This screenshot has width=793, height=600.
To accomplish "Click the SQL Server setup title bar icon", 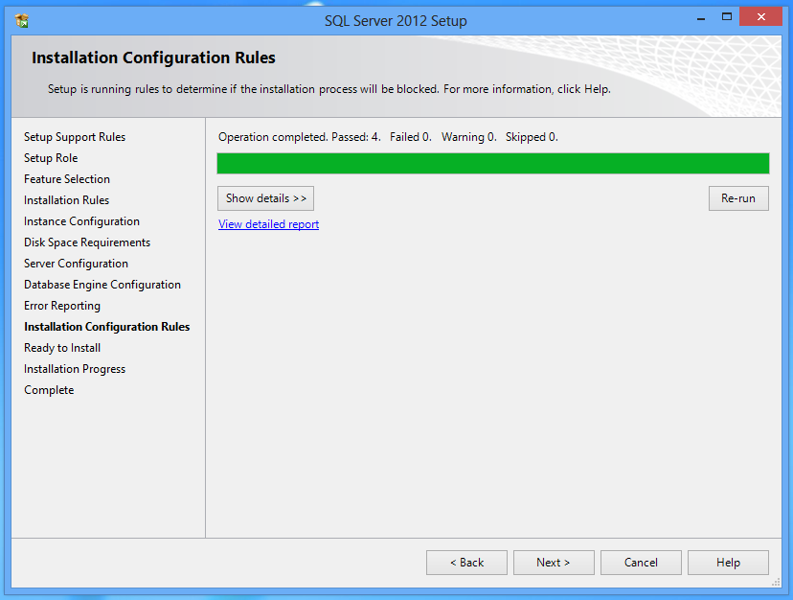I will (x=22, y=21).
